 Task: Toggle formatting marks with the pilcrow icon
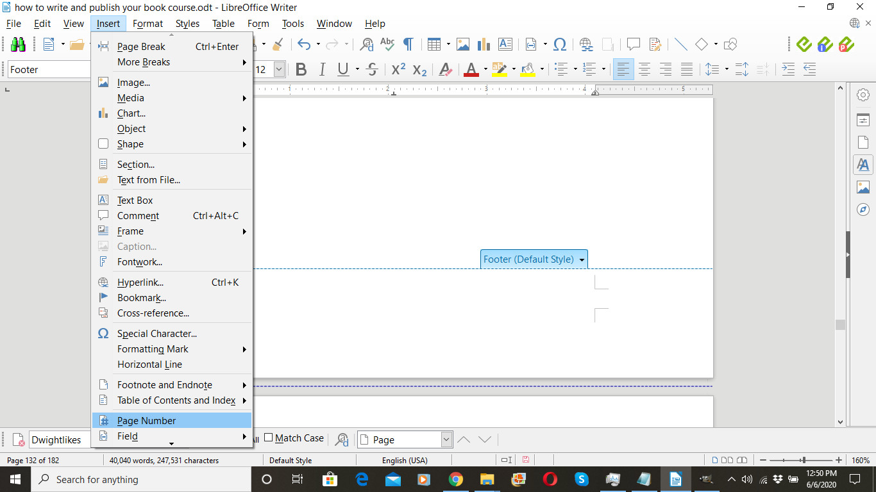coord(408,44)
